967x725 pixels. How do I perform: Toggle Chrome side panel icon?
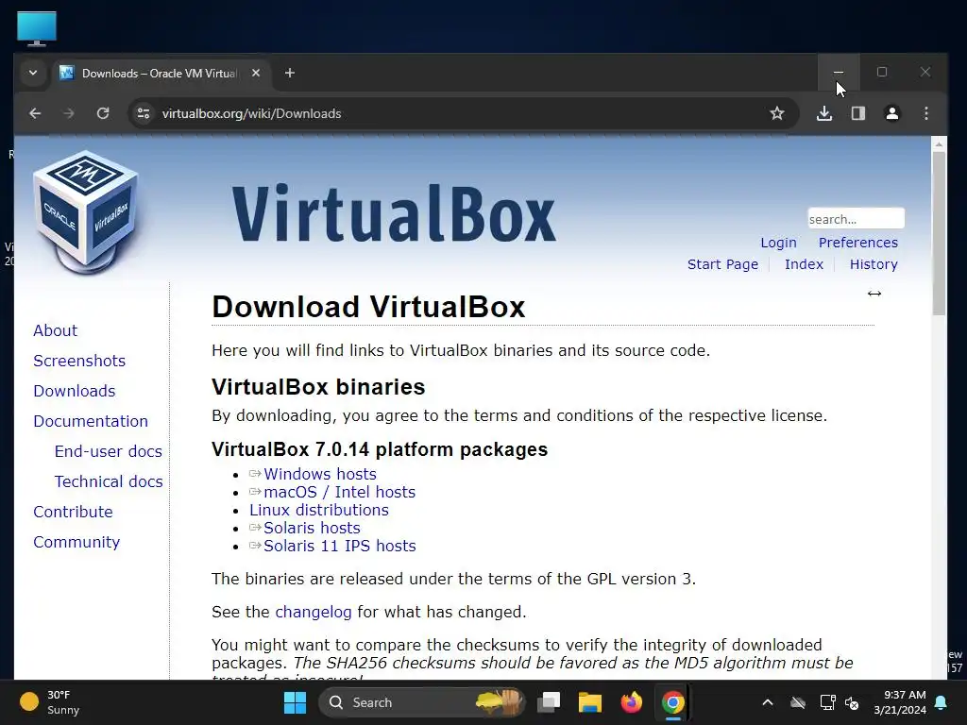pyautogui.click(x=858, y=113)
